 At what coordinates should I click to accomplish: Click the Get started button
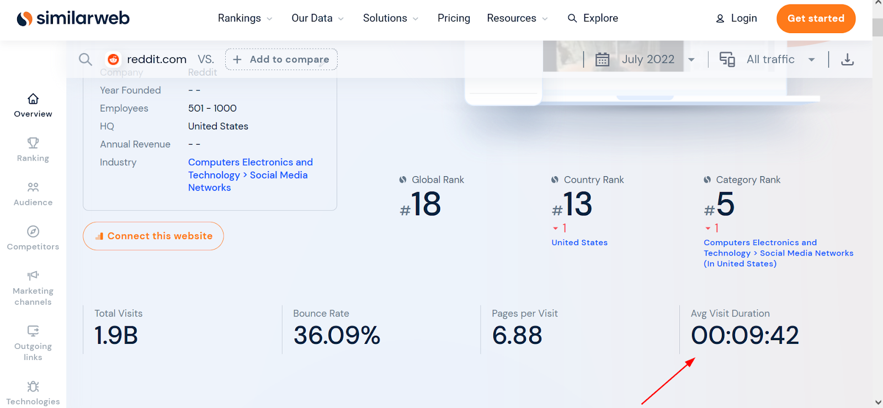[816, 18]
